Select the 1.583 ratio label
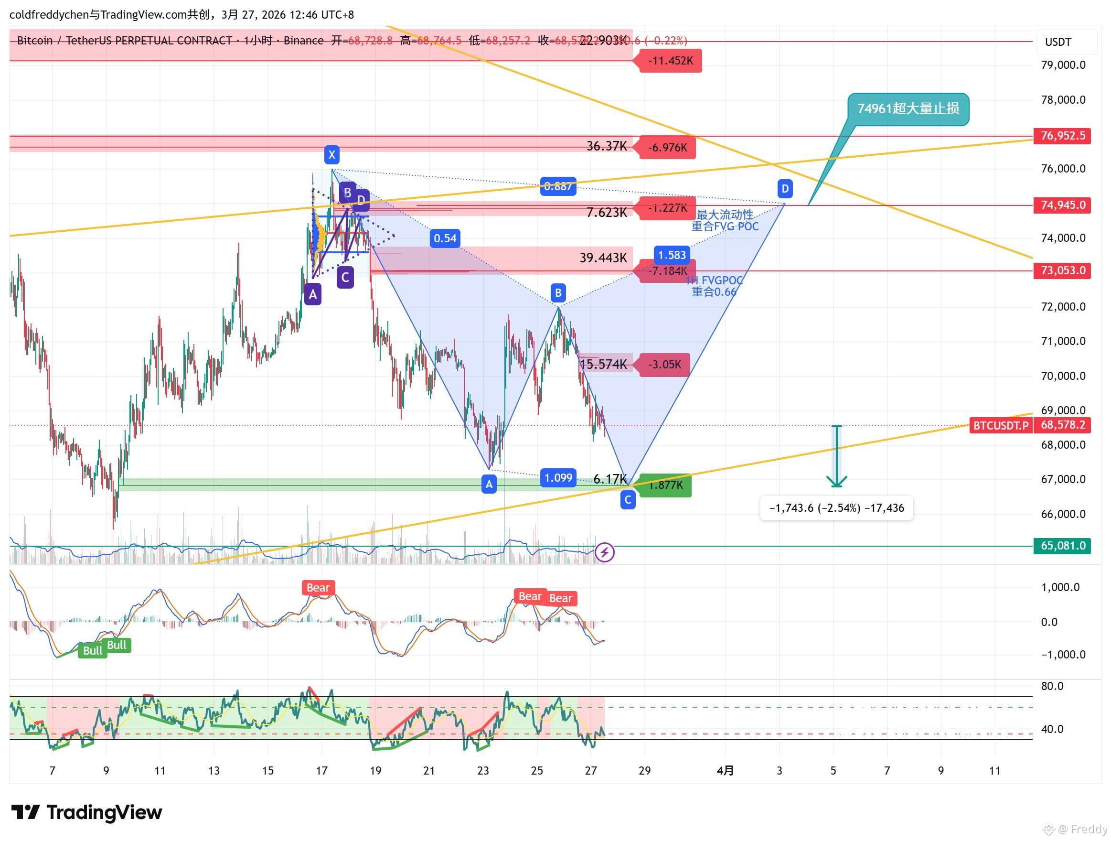The height and width of the screenshot is (841, 1111). click(672, 255)
